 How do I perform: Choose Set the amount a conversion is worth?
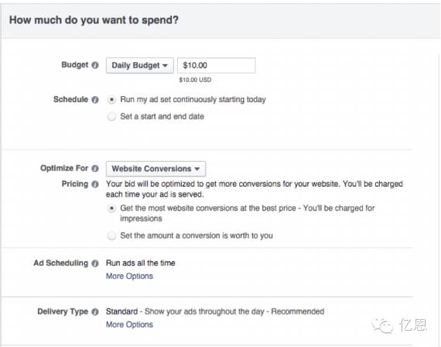point(111,235)
